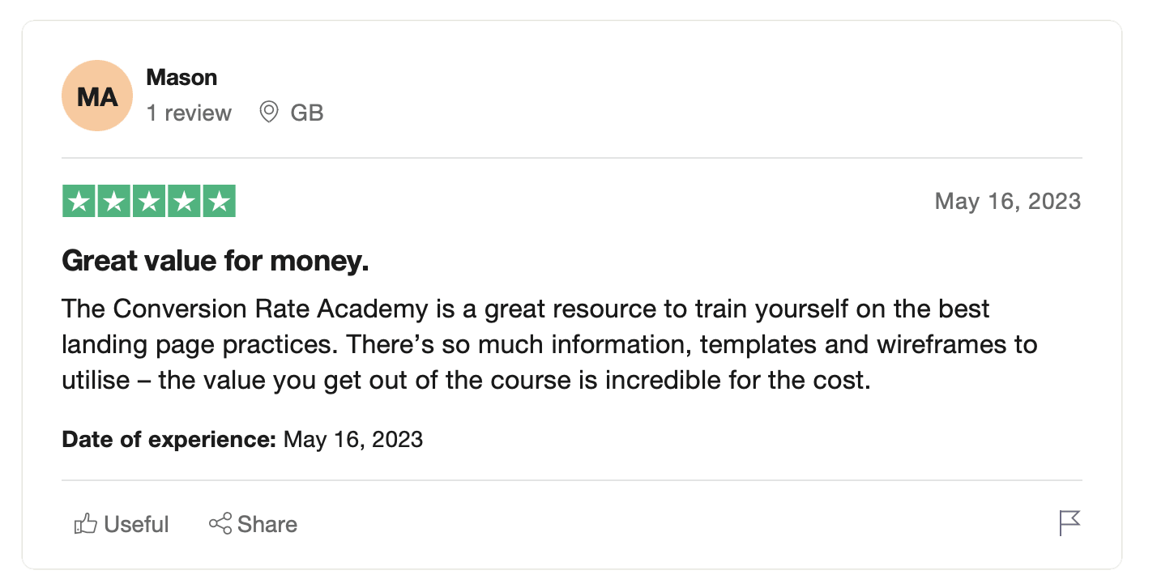This screenshot has width=1157, height=588.
Task: Click the Share network icon
Action: pos(220,524)
